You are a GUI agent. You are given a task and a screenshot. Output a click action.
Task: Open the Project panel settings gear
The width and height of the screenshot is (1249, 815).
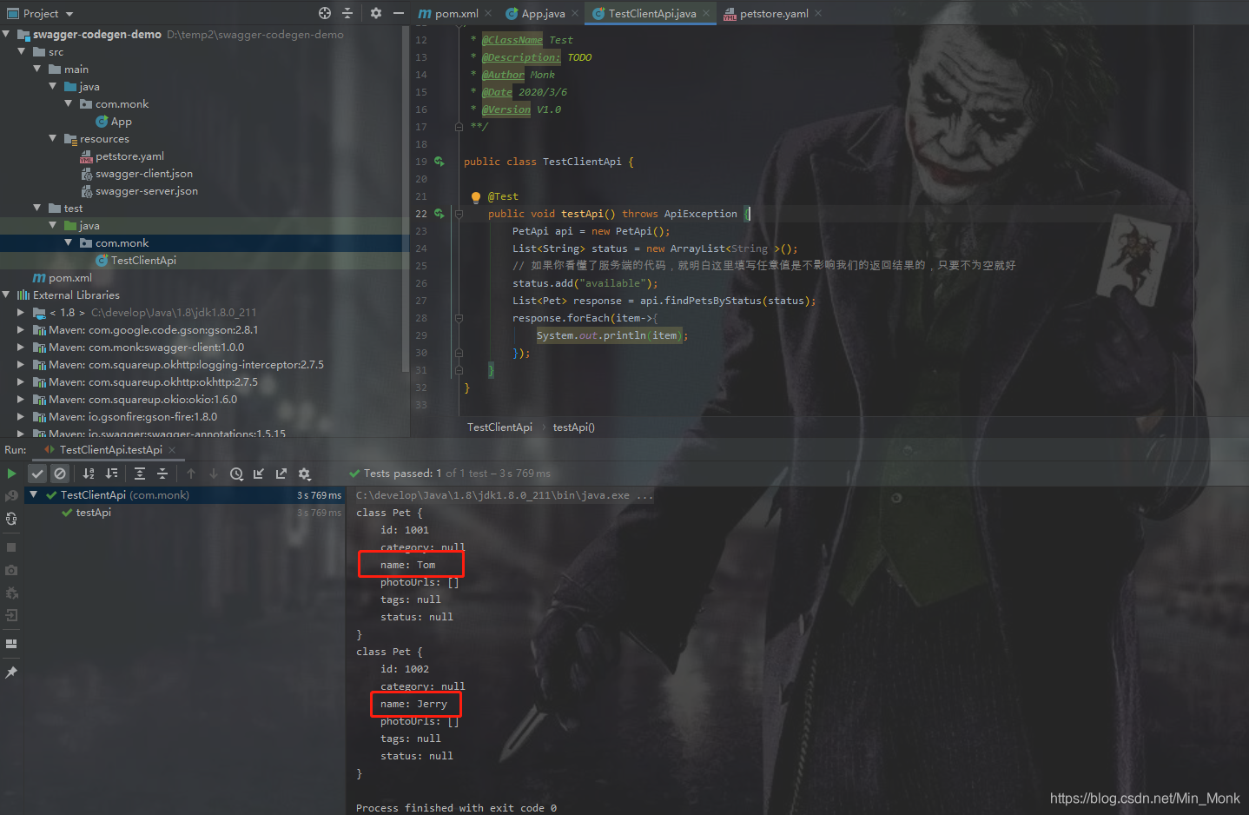click(x=375, y=13)
